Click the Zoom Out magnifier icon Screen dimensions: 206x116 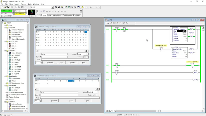76,7
